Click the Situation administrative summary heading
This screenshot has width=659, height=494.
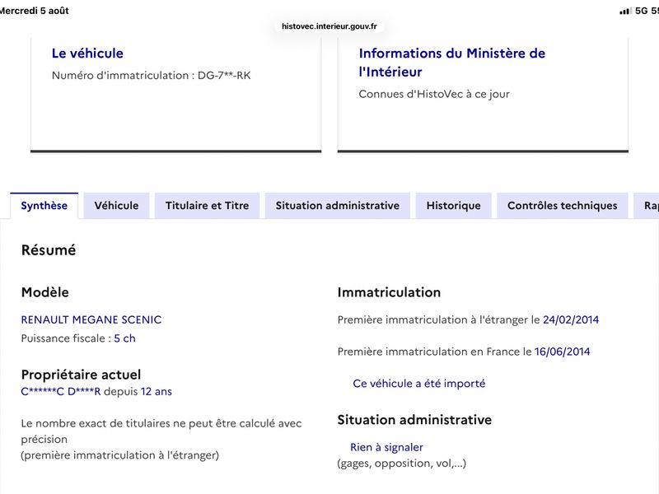tap(414, 420)
